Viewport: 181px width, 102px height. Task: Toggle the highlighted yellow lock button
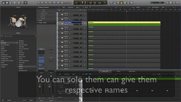121,3
